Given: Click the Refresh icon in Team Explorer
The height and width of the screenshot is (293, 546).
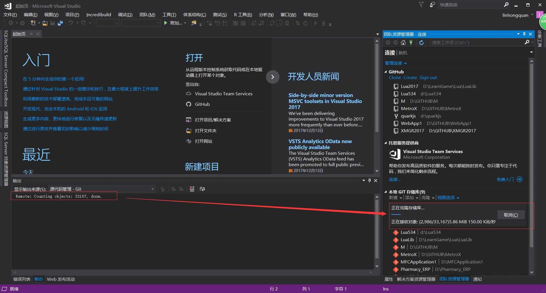Looking at the screenshot, I should click(421, 42).
